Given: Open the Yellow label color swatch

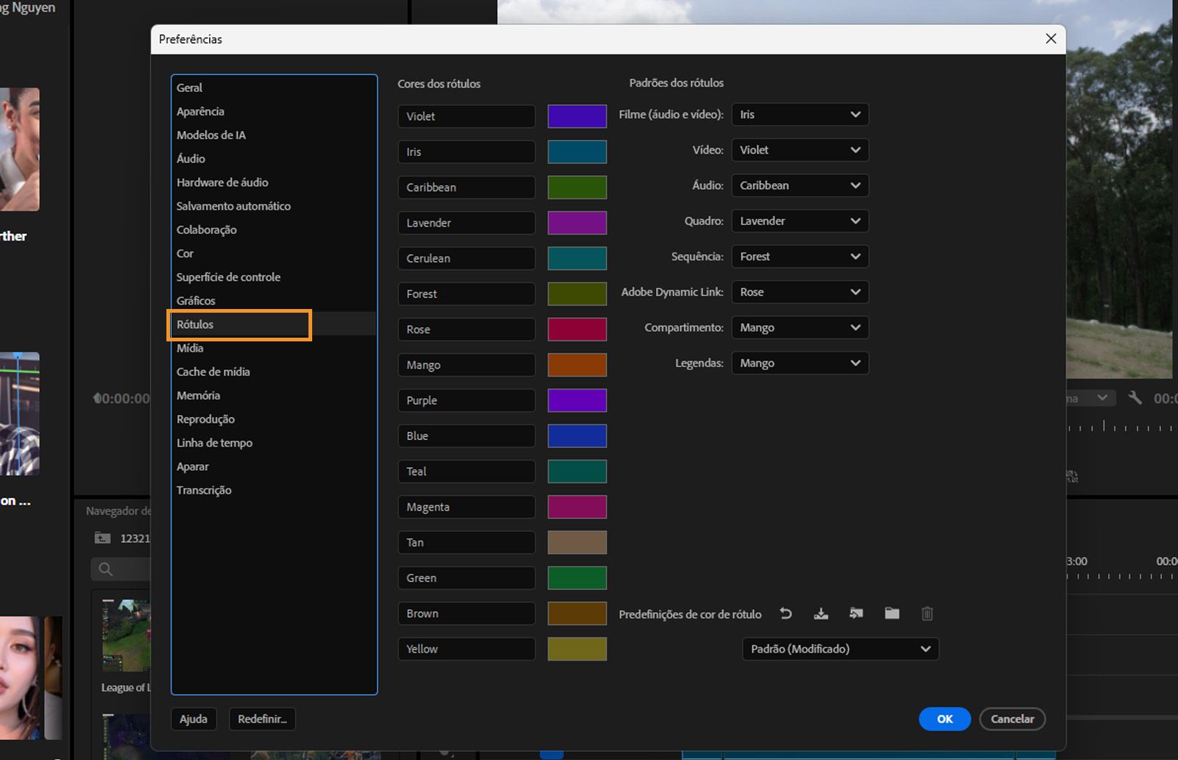Looking at the screenshot, I should click(577, 649).
